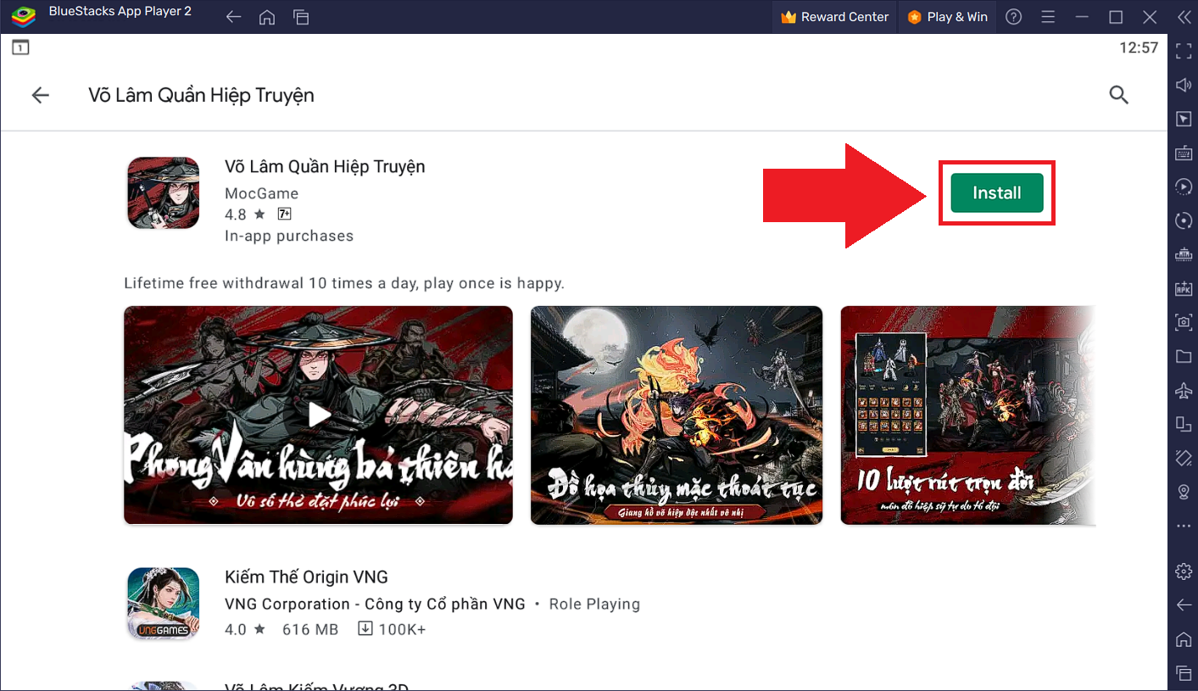Open the Reward Center tab
1198x691 pixels.
click(x=834, y=17)
